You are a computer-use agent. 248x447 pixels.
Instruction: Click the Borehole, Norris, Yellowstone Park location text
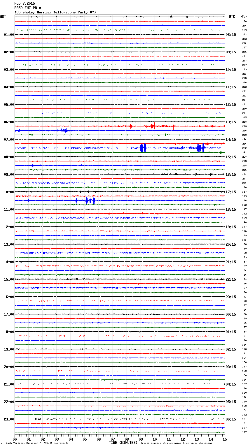coord(55,12)
